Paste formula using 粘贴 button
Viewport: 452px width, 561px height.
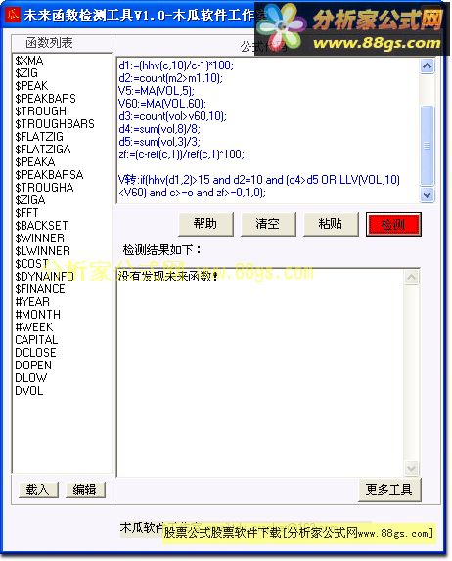click(331, 224)
